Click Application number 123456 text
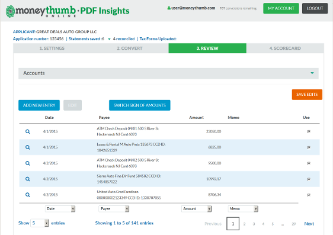This screenshot has width=333, height=235. (39, 39)
